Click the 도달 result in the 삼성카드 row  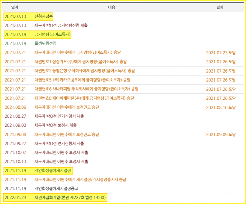(x=221, y=62)
